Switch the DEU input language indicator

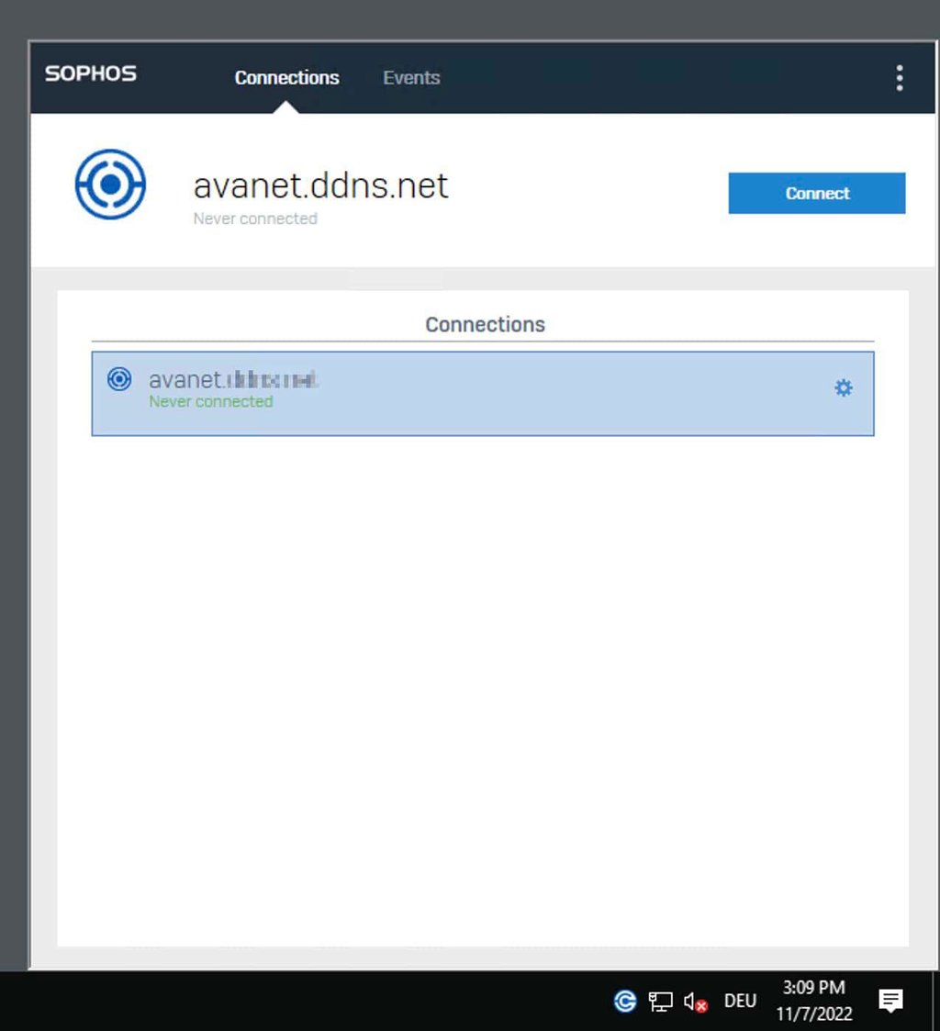(740, 1001)
